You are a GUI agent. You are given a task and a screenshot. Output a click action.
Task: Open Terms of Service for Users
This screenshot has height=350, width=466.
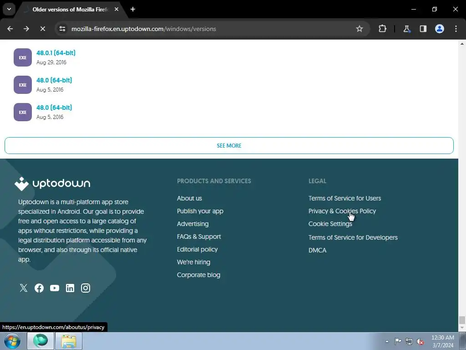pyautogui.click(x=344, y=198)
